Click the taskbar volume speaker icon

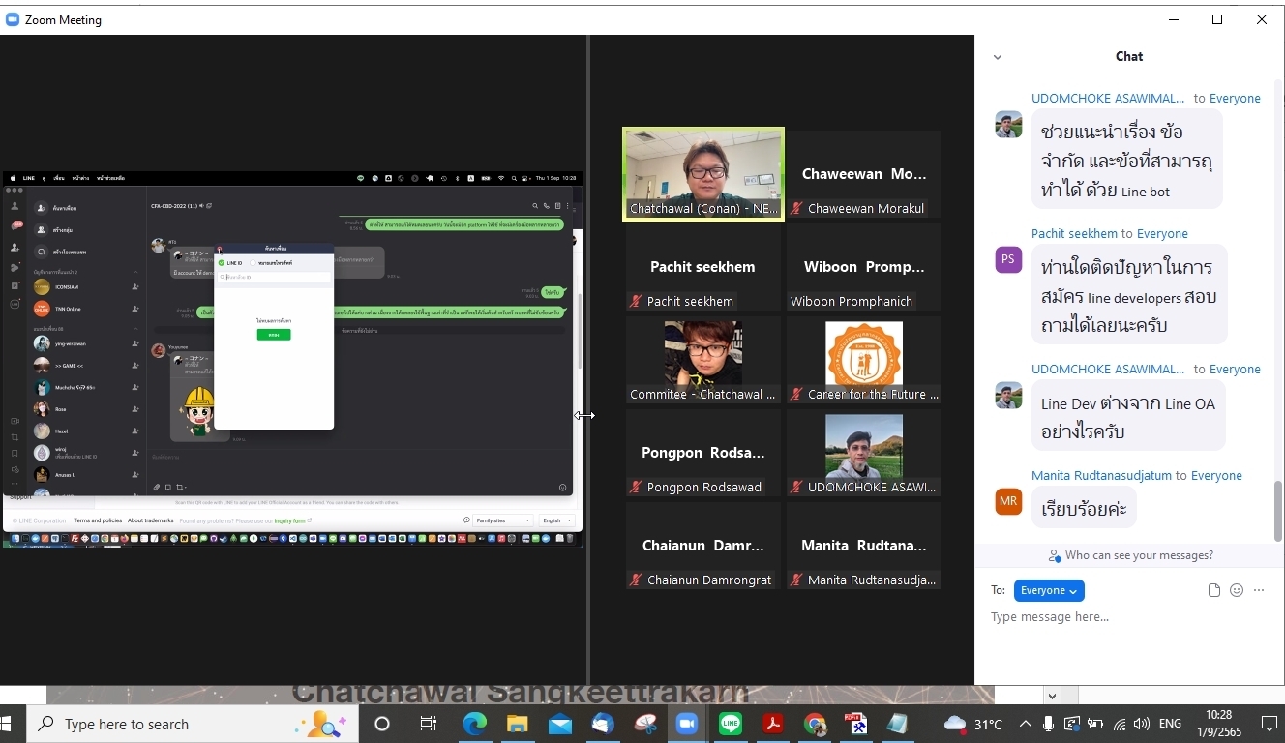(1142, 724)
